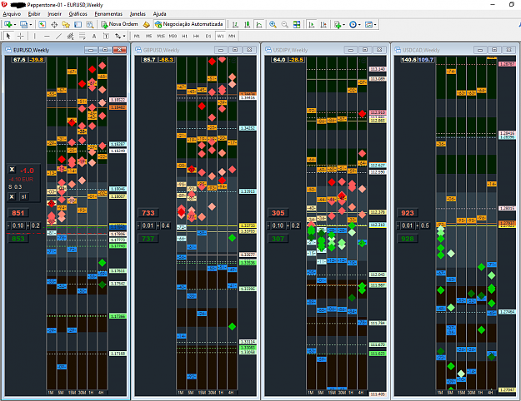Click the 'sl' button in EURUSD panel

click(24, 196)
